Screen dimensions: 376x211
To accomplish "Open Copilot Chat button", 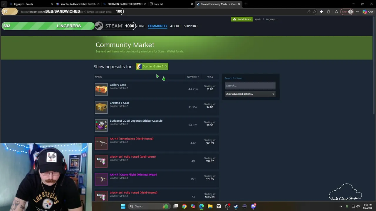I will tap(369, 12).
